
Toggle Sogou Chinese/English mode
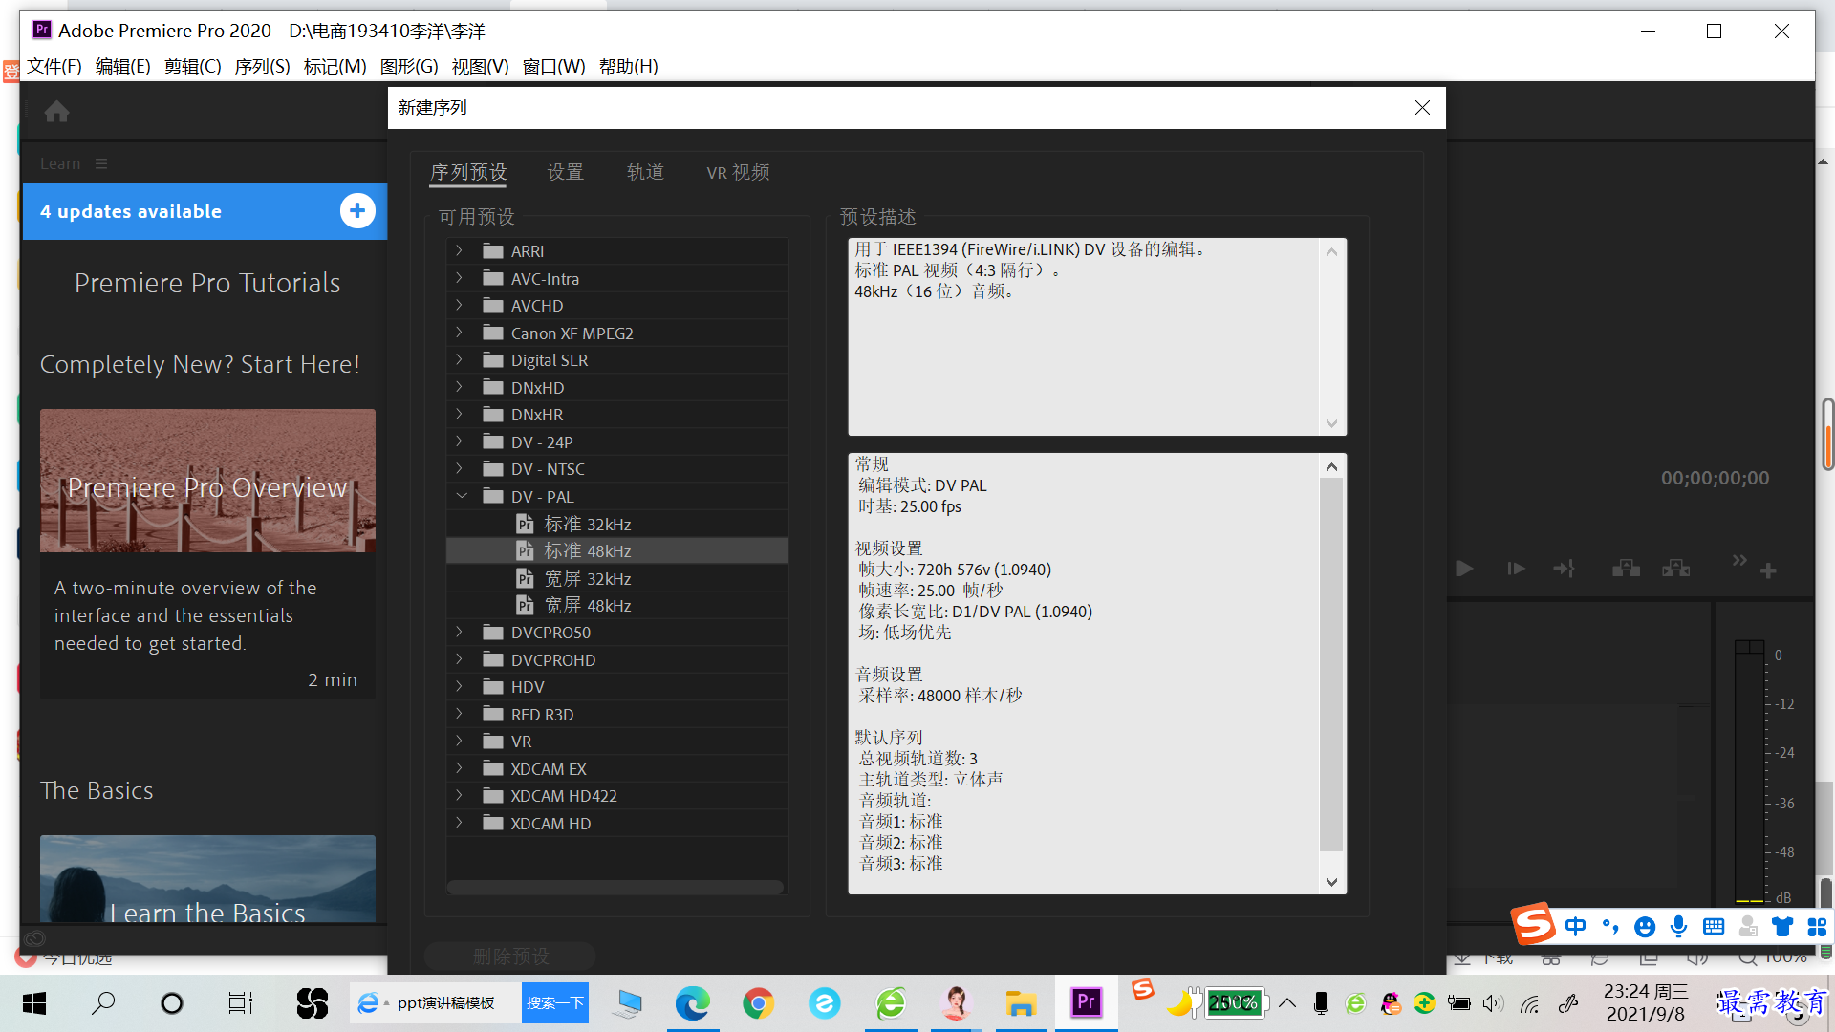tap(1575, 926)
